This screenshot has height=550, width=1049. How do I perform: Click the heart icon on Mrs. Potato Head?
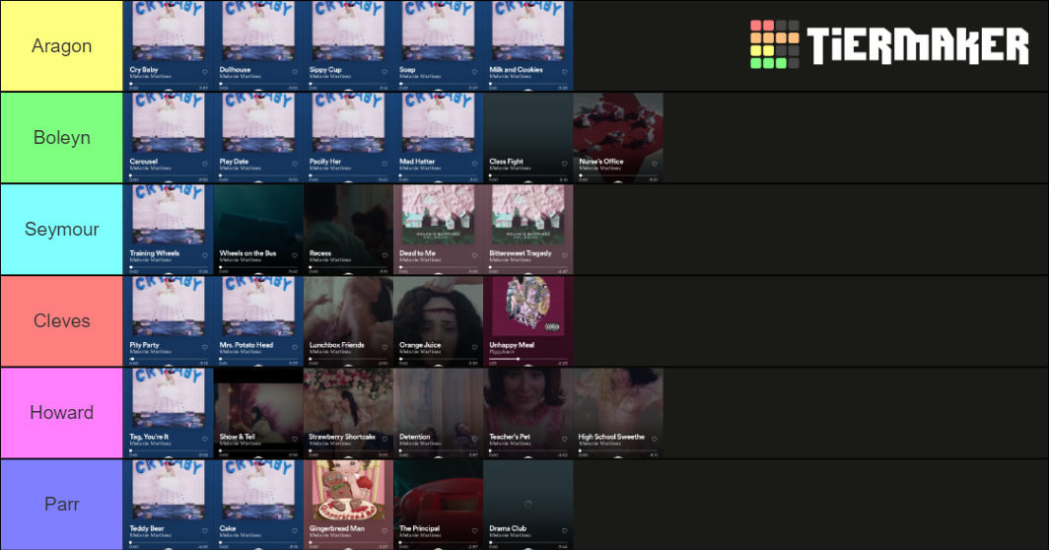[x=295, y=347]
